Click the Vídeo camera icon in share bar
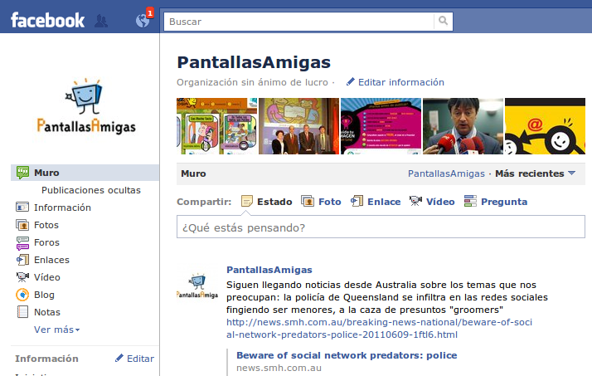The image size is (592, 376). click(x=415, y=201)
